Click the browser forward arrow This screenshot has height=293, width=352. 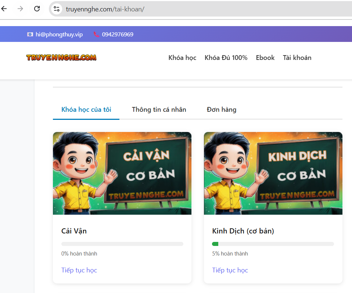[21, 9]
